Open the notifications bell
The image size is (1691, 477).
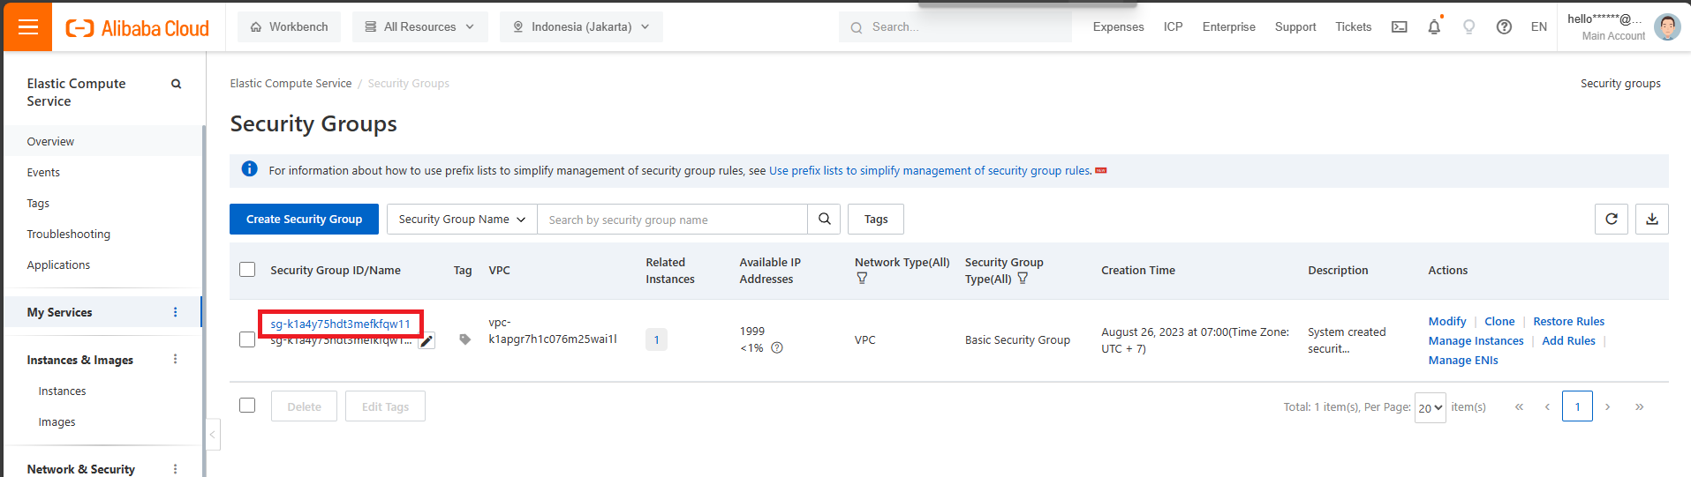pos(1434,27)
